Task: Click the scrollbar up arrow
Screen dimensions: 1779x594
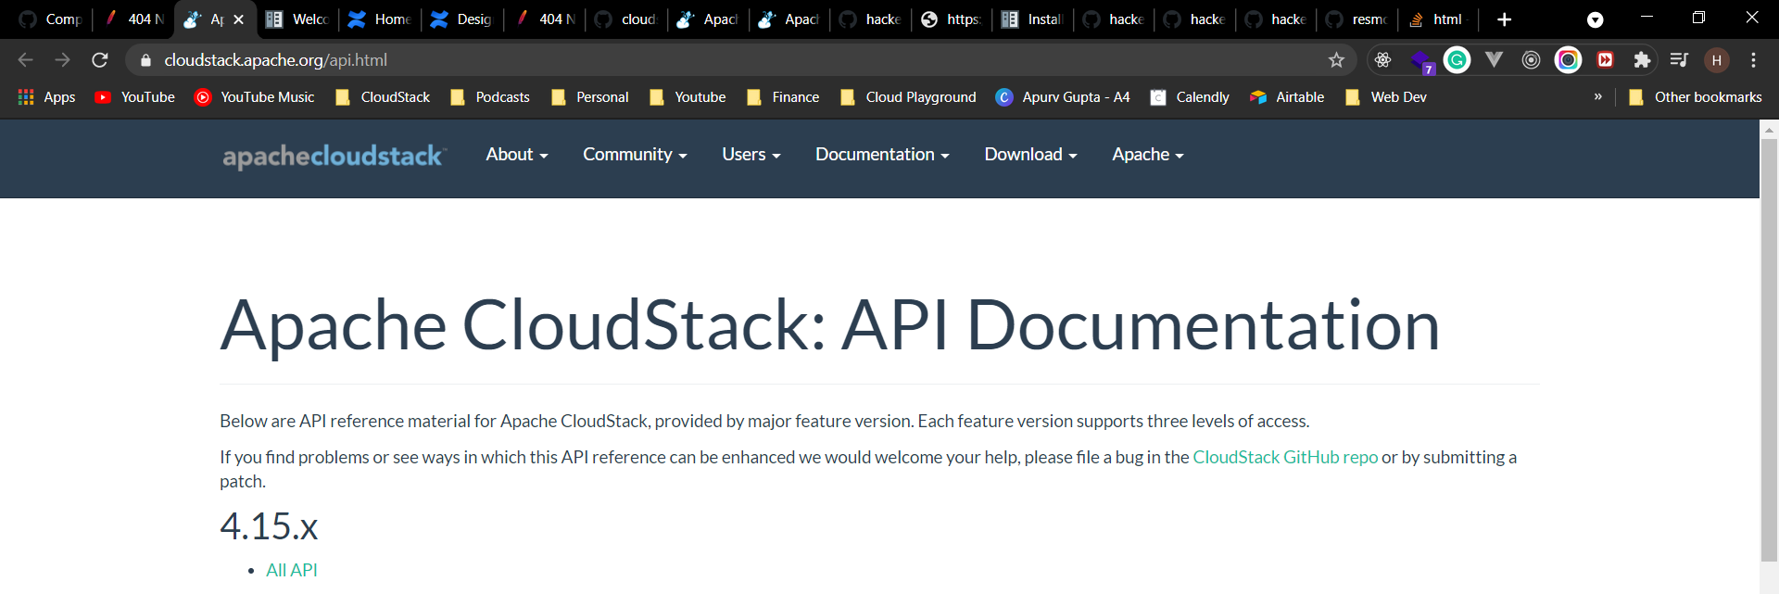Action: [x=1769, y=130]
